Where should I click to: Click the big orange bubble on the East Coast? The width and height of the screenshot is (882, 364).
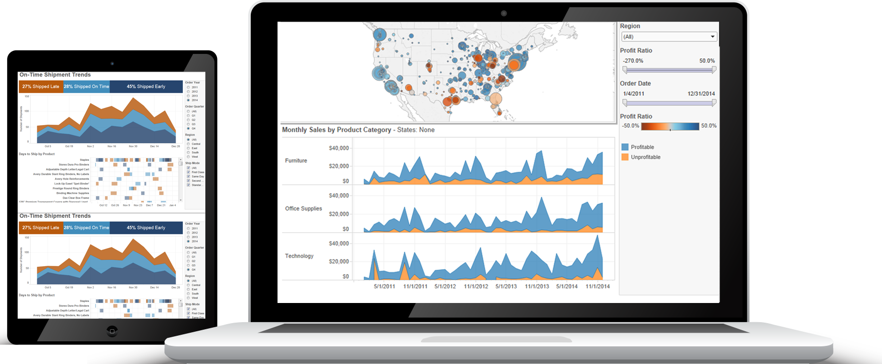514,65
